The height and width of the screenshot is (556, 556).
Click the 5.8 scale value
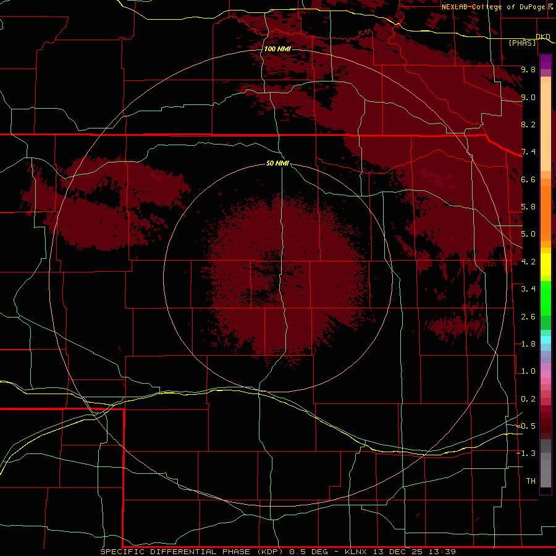528,207
